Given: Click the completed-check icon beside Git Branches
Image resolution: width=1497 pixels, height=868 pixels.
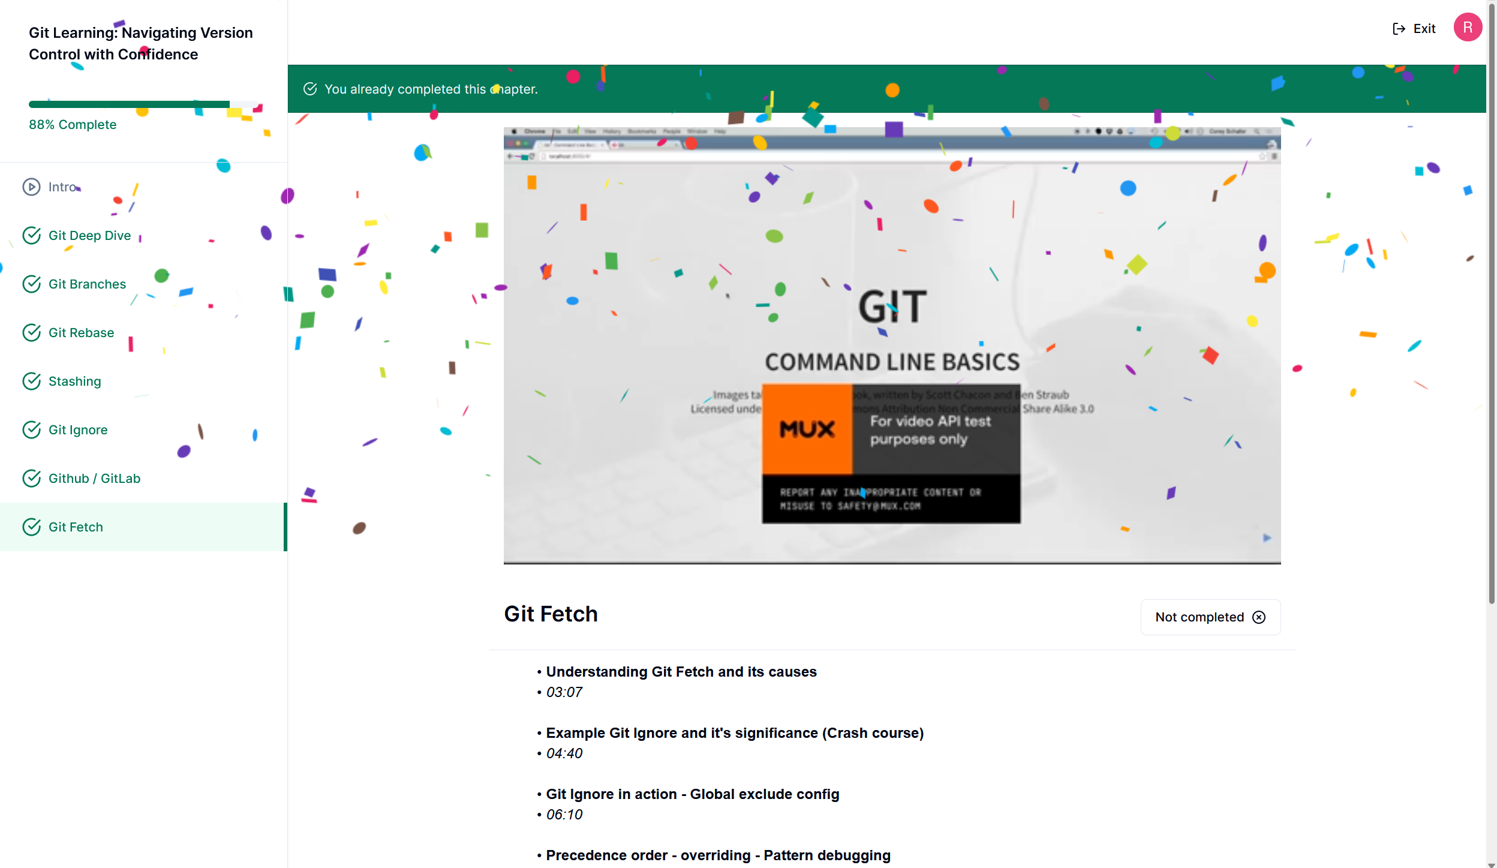Looking at the screenshot, I should point(31,284).
